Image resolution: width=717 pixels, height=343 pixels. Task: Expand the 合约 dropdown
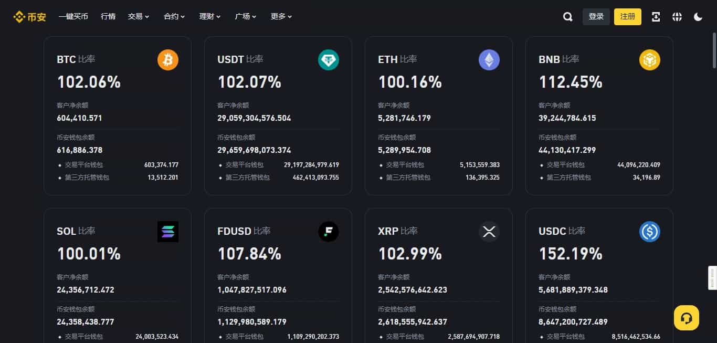tap(173, 16)
